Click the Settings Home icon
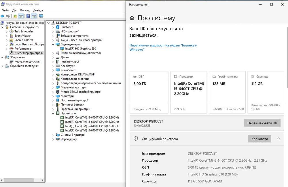Image resolution: width=288 pixels, height=187 pixels. 132,18
